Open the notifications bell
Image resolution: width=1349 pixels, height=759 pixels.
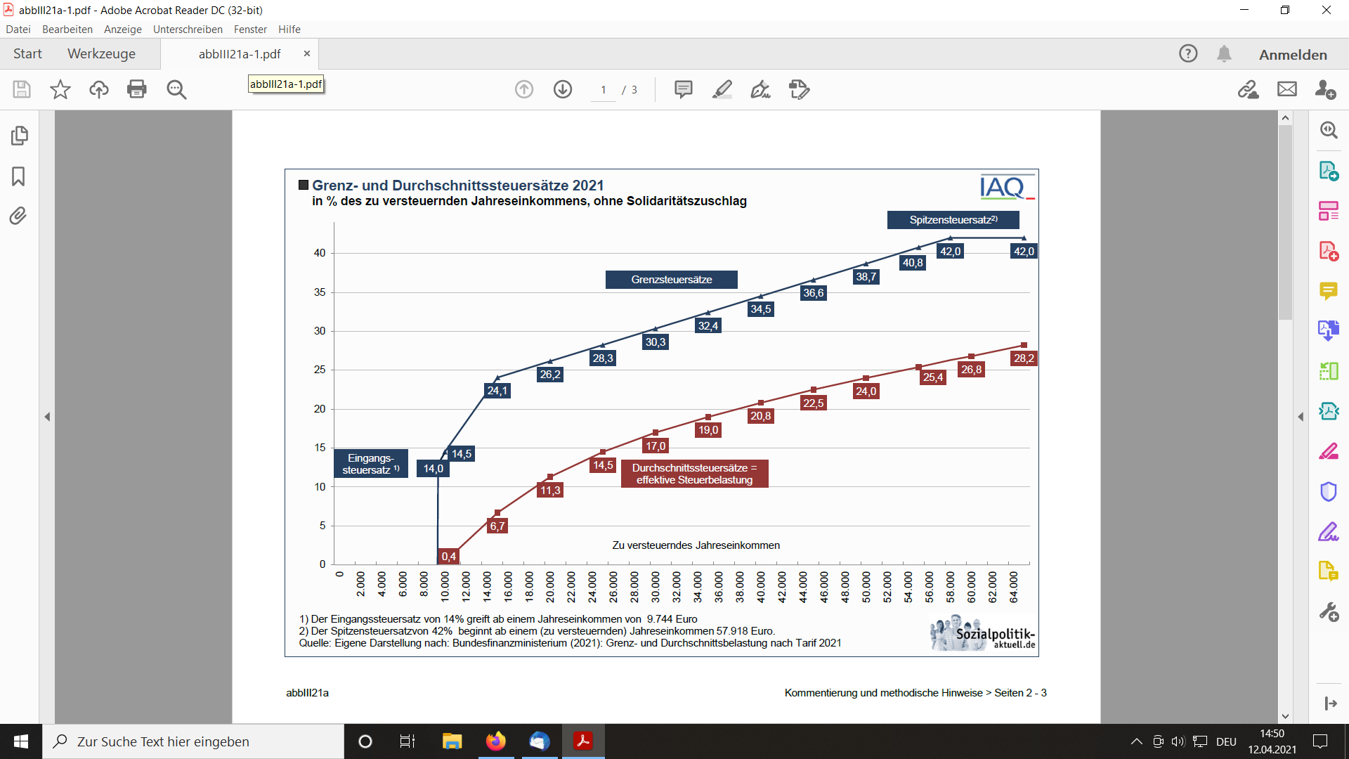1224,54
